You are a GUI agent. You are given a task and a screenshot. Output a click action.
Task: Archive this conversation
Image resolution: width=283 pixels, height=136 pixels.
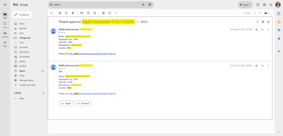[x=60, y=13]
